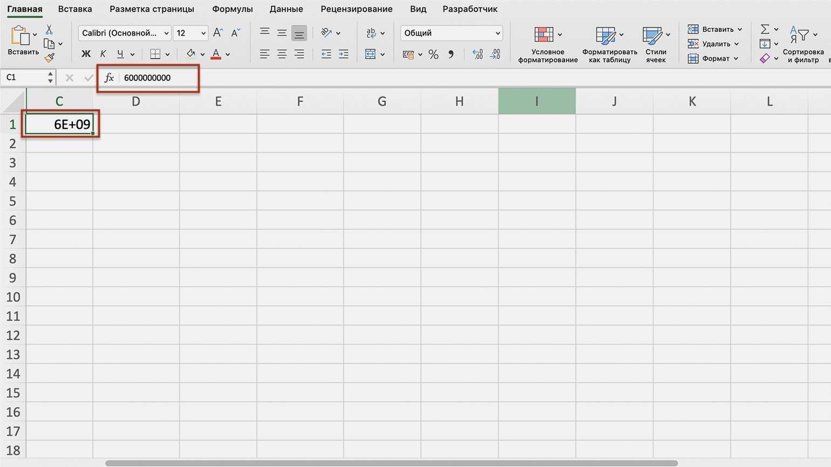Click the formula bar value 6000000000

[x=147, y=78]
